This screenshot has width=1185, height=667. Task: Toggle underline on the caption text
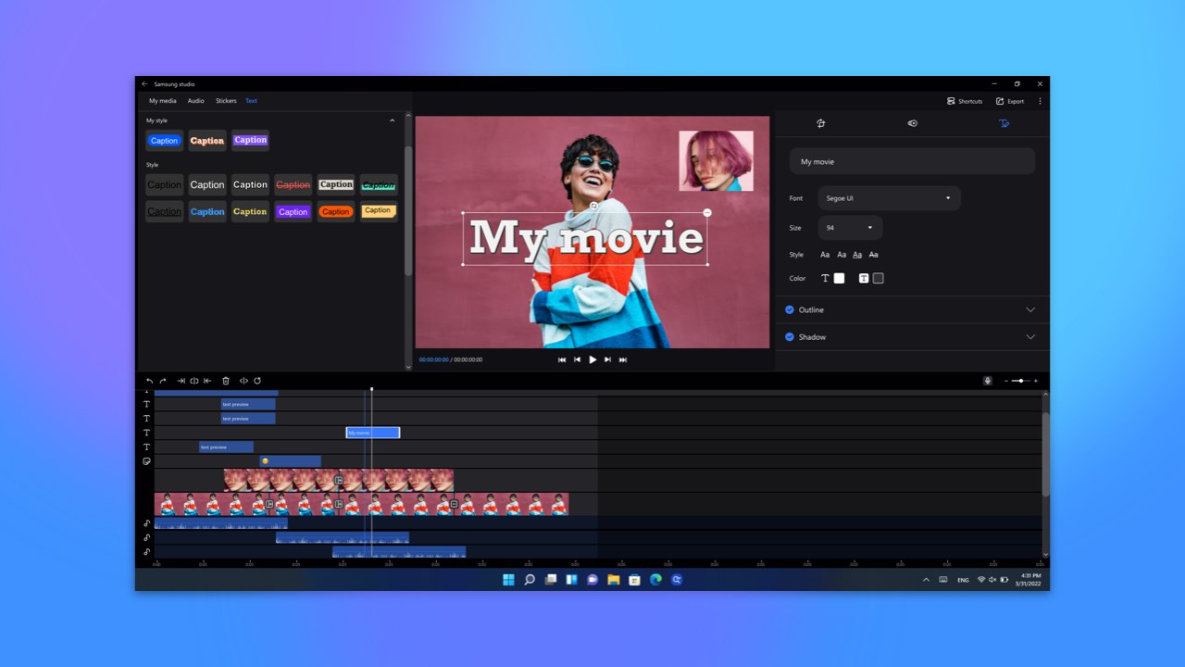[857, 254]
